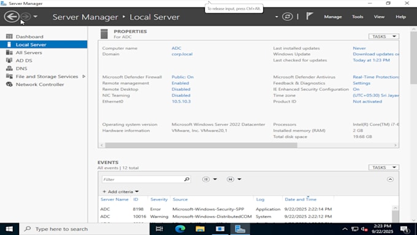
Task: Click the Dashboard grid icon
Action: pos(9,36)
